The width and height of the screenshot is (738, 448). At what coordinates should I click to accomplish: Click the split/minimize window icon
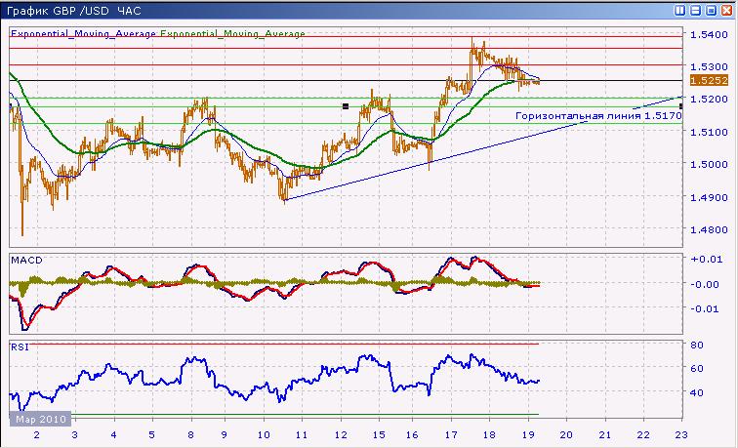tap(694, 10)
